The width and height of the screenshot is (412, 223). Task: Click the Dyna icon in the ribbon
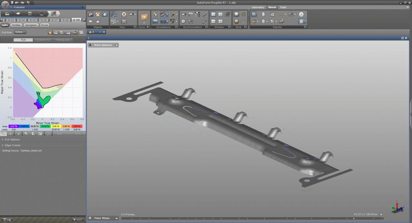click(144, 18)
